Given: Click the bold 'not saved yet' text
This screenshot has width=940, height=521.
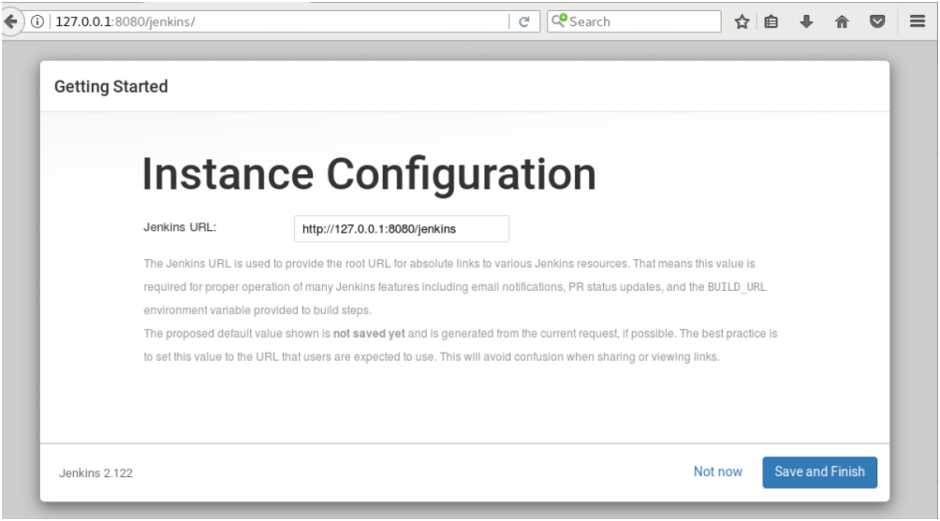Looking at the screenshot, I should click(369, 334).
